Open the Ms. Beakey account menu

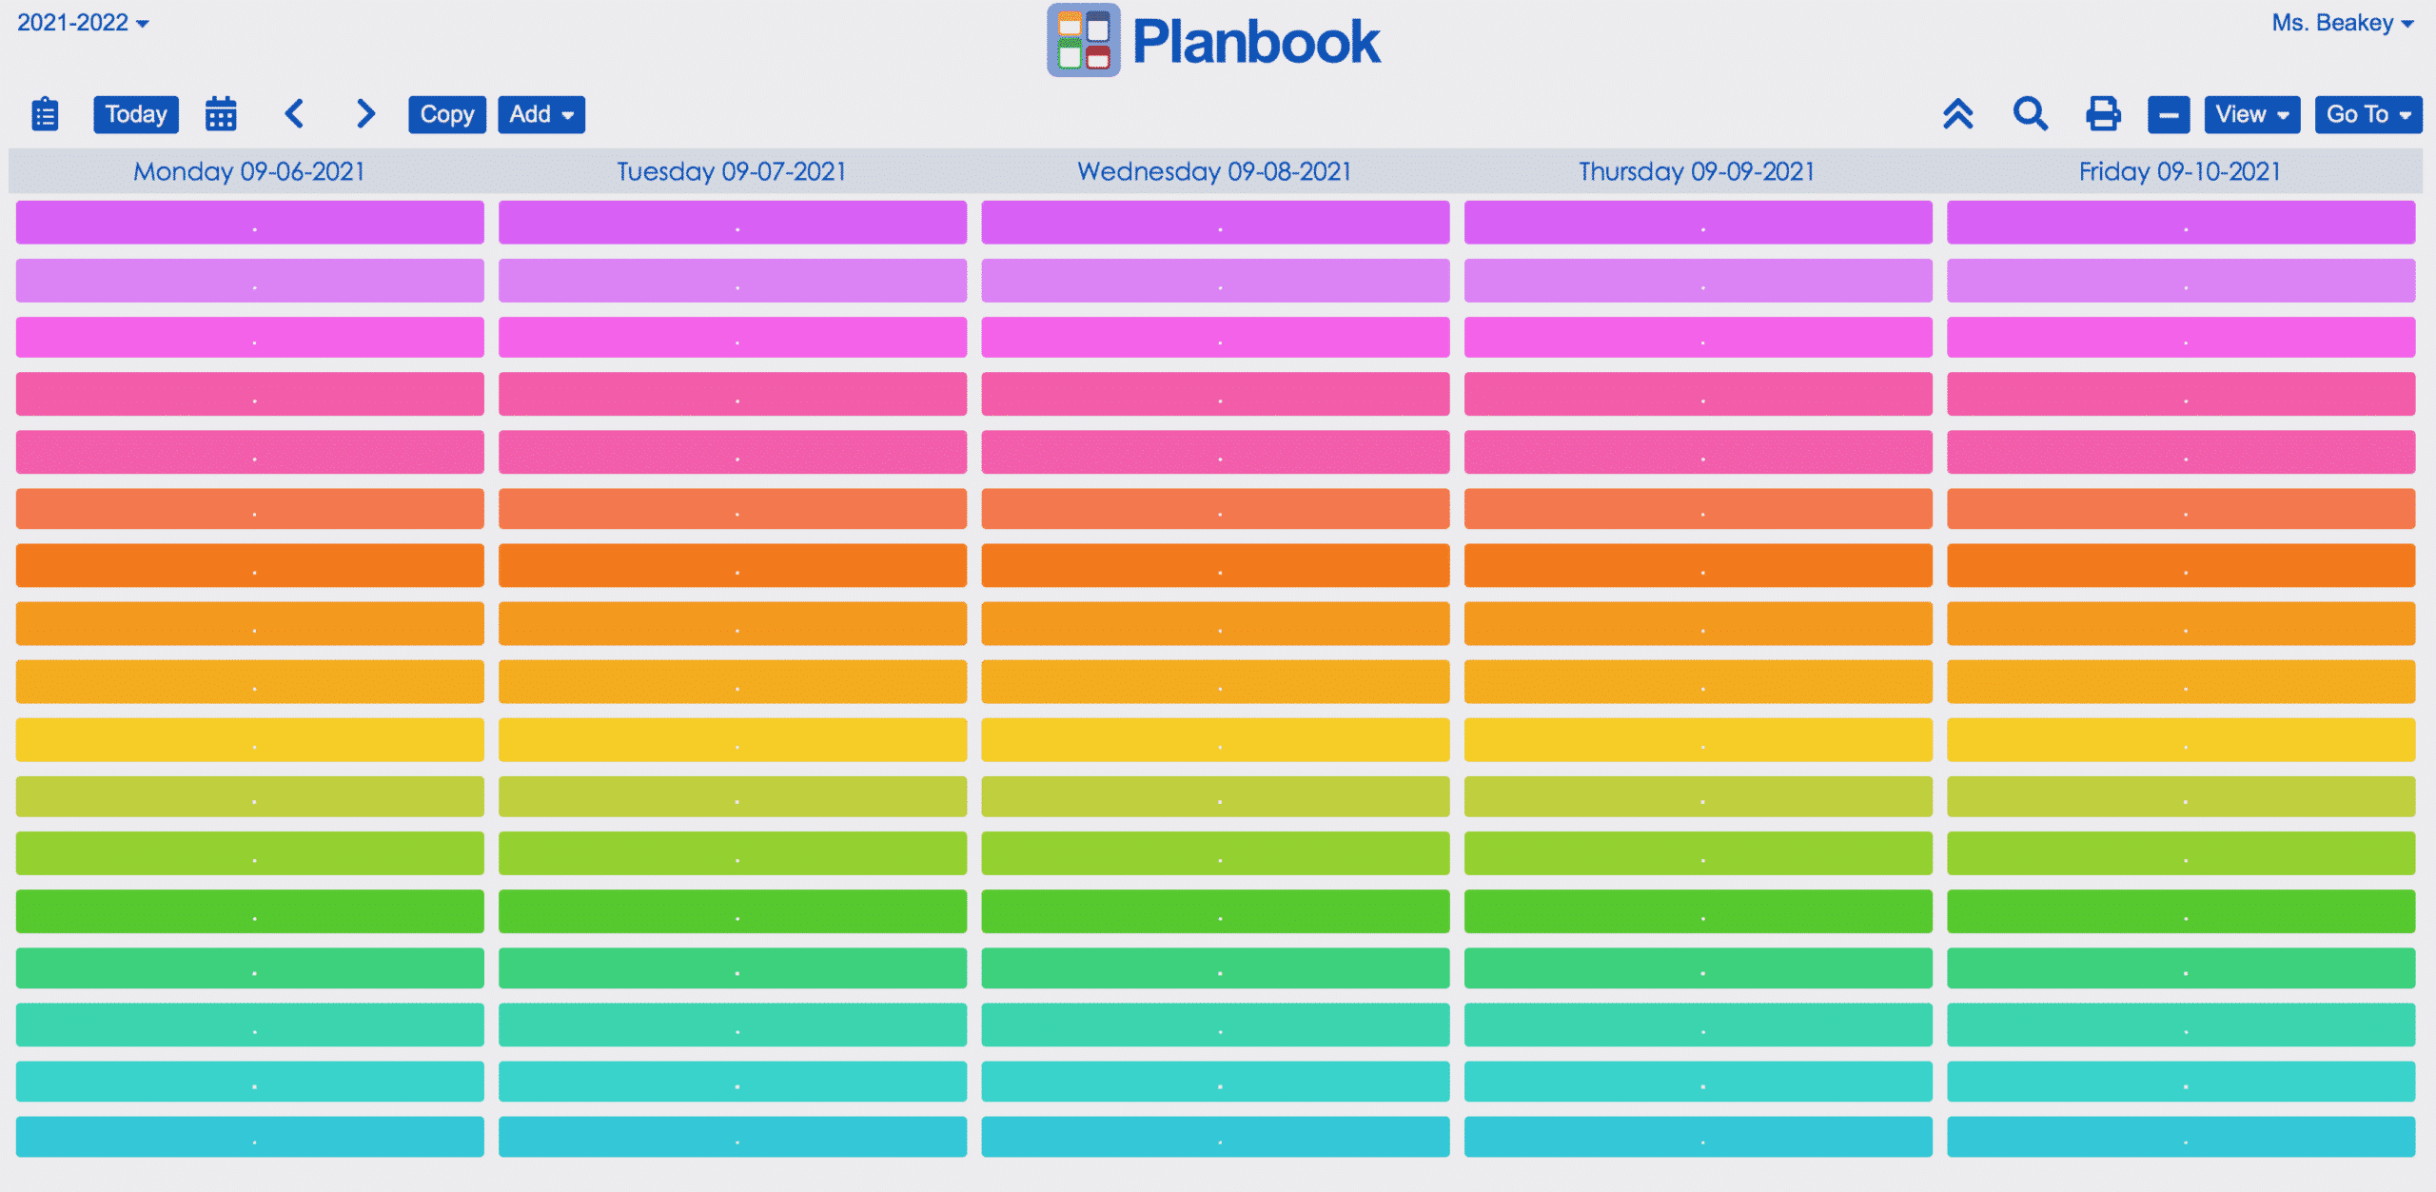point(2342,22)
